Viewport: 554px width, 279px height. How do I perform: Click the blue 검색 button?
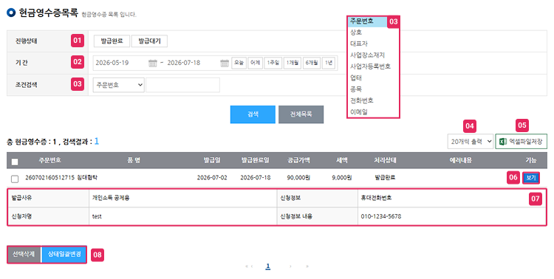[253, 114]
